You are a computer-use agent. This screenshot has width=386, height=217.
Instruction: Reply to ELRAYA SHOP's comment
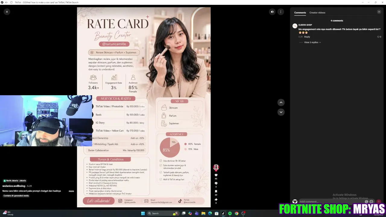tap(307, 37)
